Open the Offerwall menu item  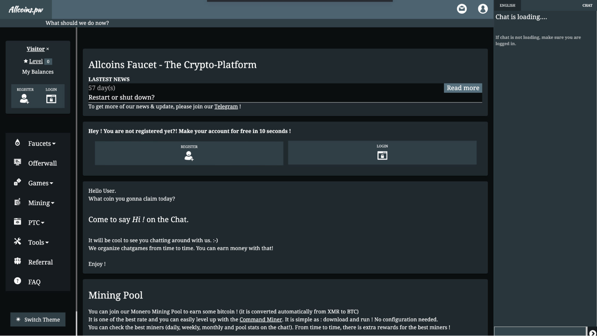tap(42, 163)
